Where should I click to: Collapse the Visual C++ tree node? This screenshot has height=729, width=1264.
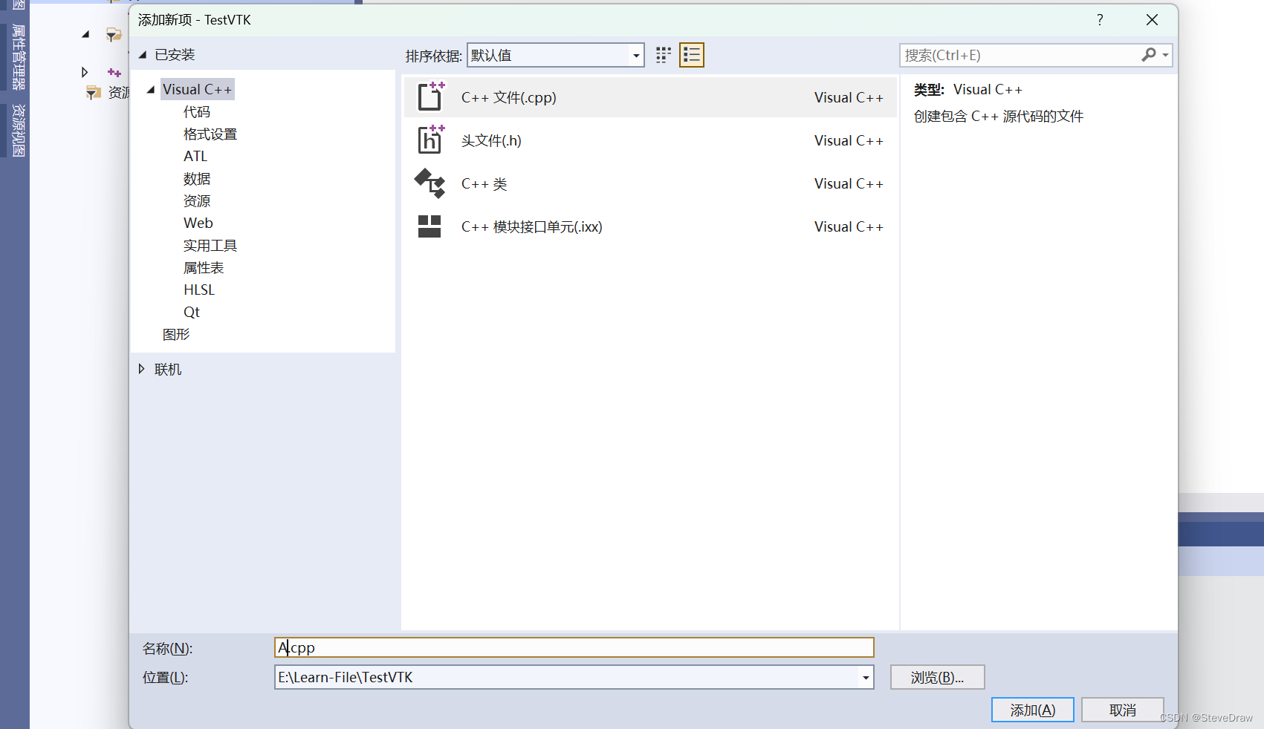151,90
